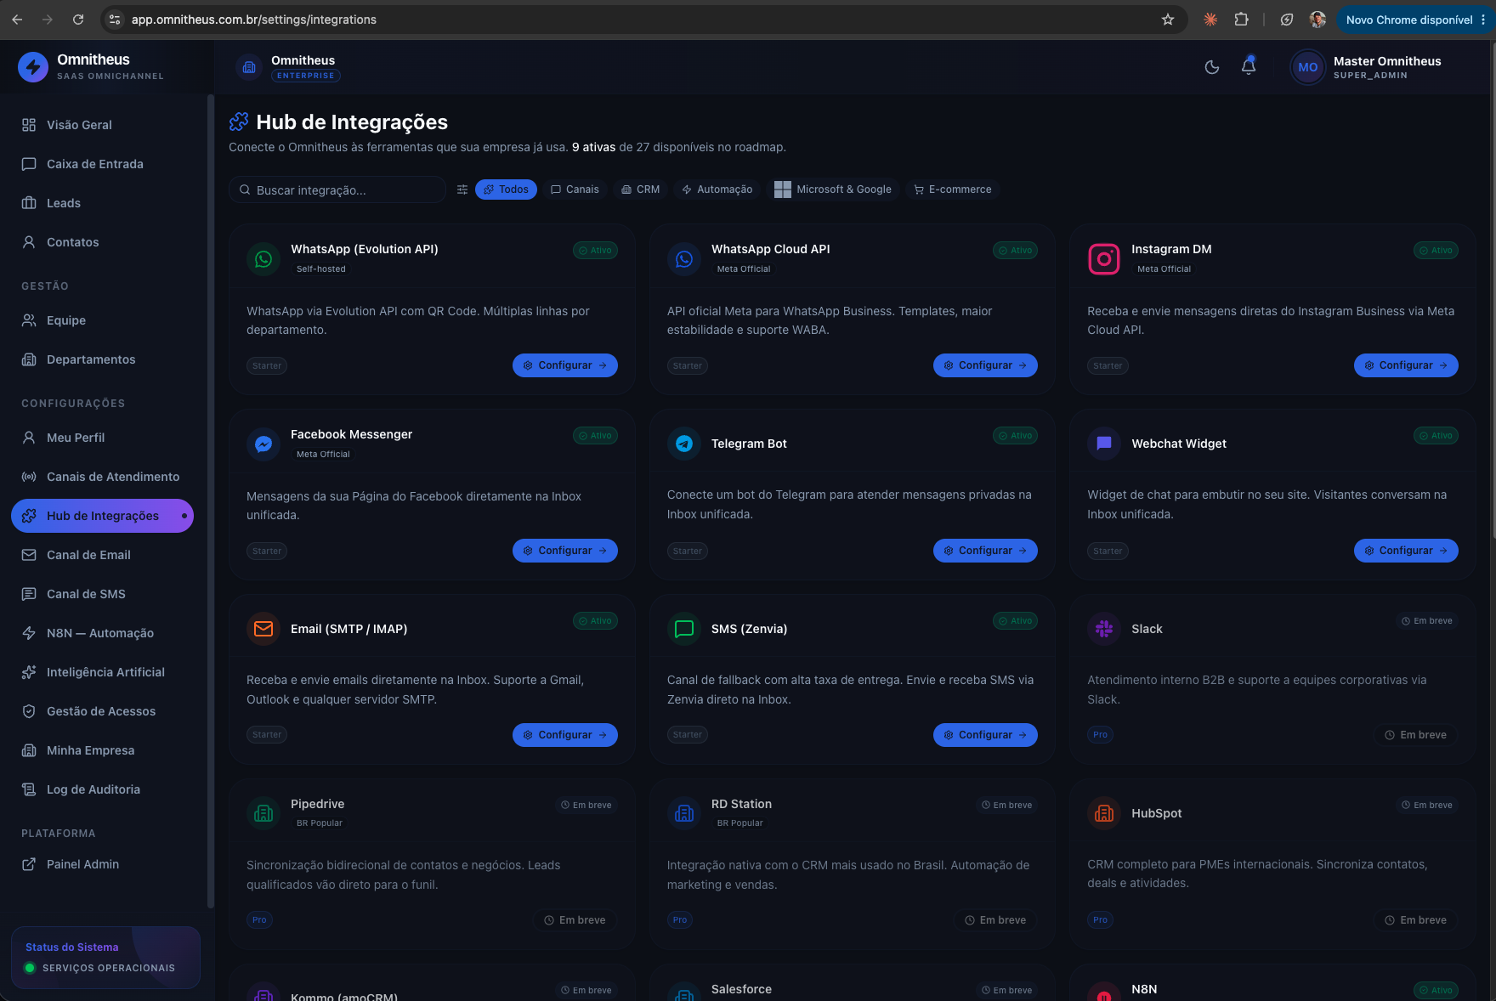Open Canal de Email settings
This screenshot has height=1001, width=1496.
[102, 555]
